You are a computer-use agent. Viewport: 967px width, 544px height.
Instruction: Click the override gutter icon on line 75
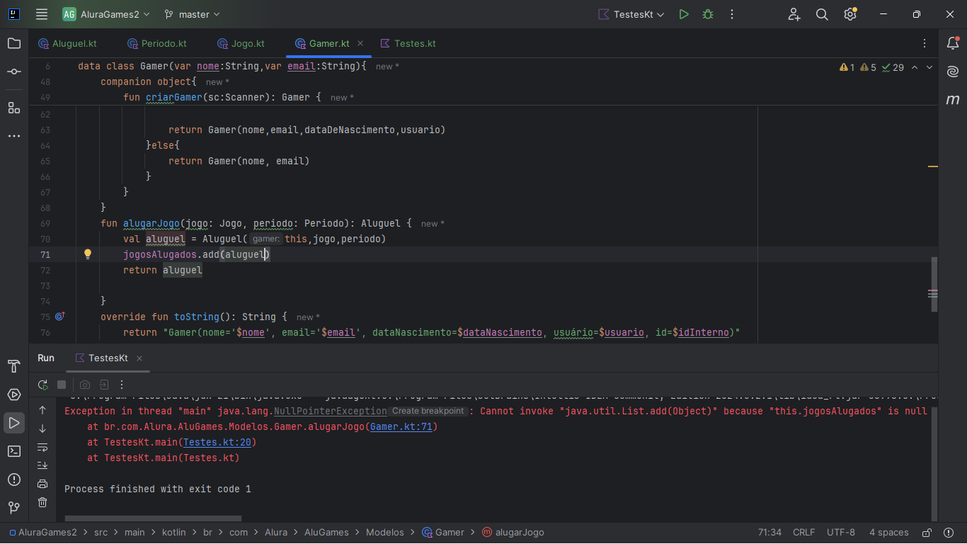coord(59,317)
